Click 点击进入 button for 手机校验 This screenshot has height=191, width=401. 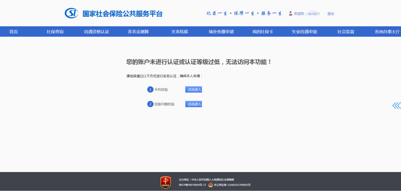(193, 89)
